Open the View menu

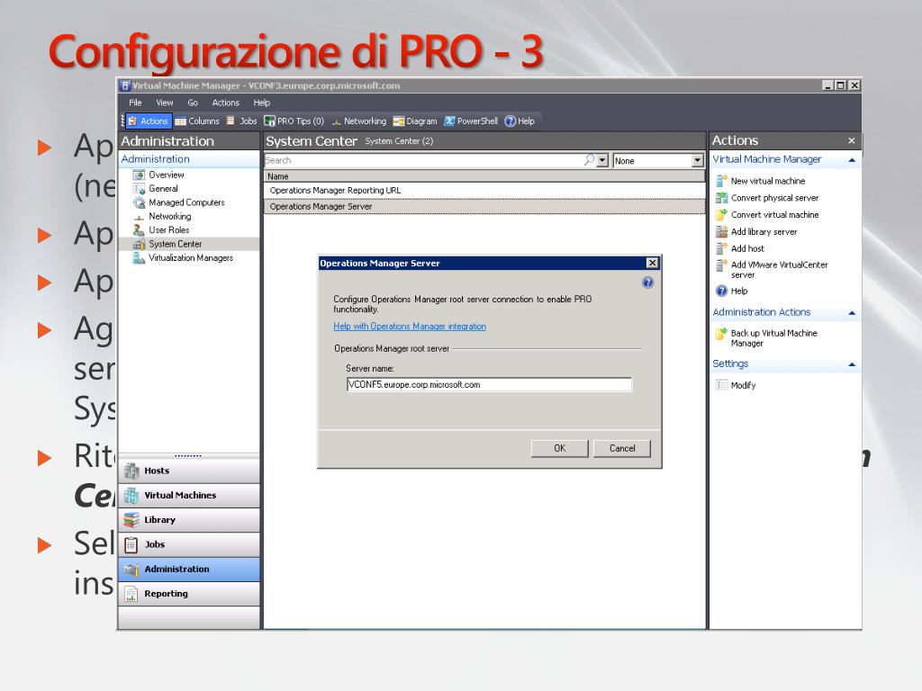[164, 103]
